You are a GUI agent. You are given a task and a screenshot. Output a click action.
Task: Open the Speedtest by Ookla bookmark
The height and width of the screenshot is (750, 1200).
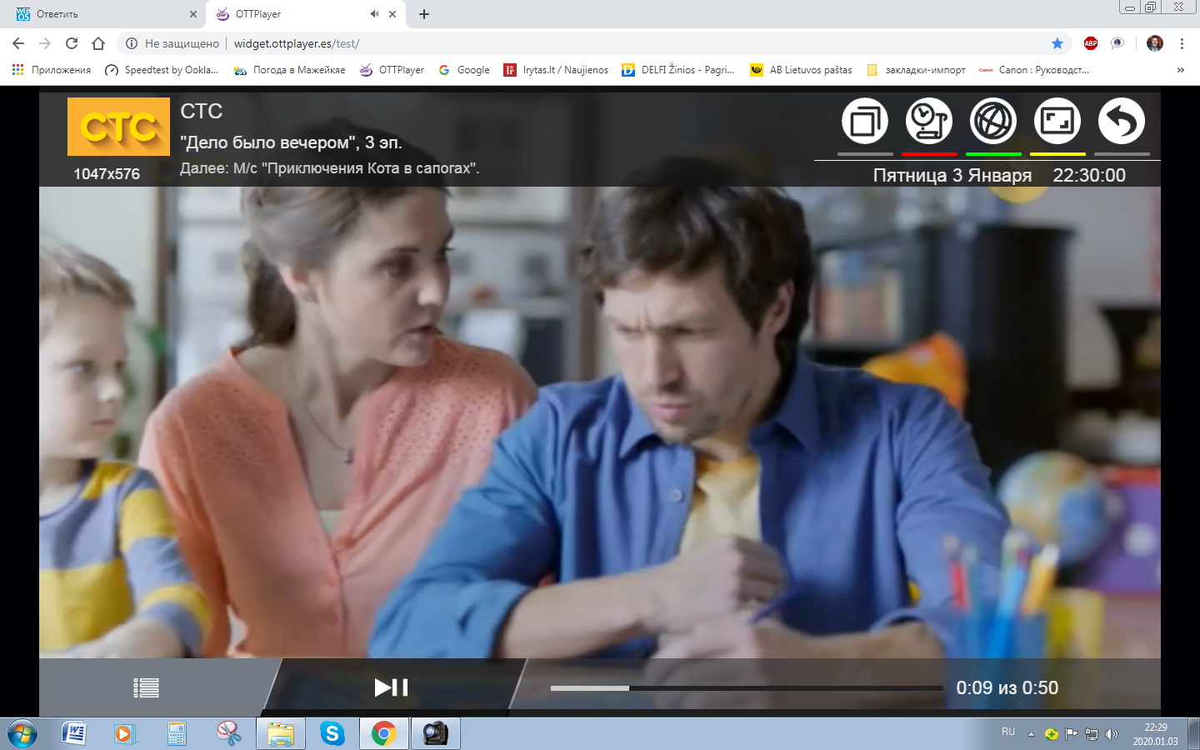[x=162, y=70]
